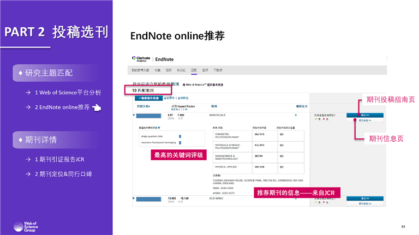This screenshot has height=235, width=419.
Task: Click the EndNote title in the header
Action: click(x=164, y=59)
